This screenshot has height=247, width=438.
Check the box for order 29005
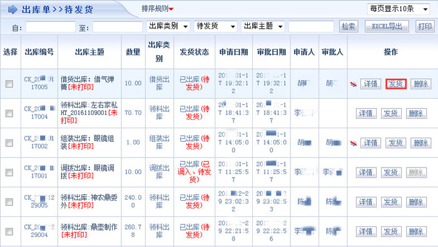[x=9, y=202]
